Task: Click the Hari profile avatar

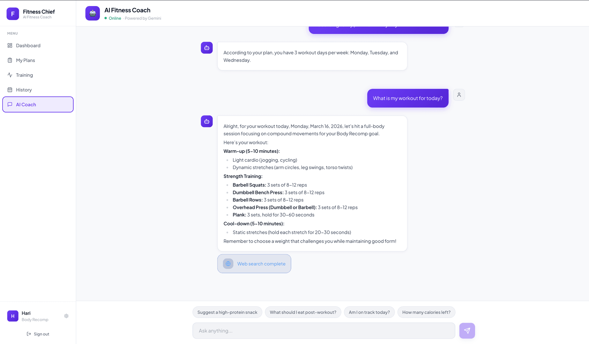Action: pyautogui.click(x=13, y=316)
